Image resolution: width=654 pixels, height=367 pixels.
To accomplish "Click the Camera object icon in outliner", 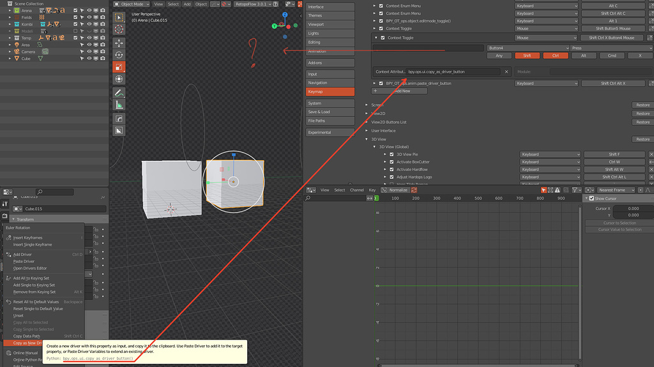I will (x=17, y=52).
